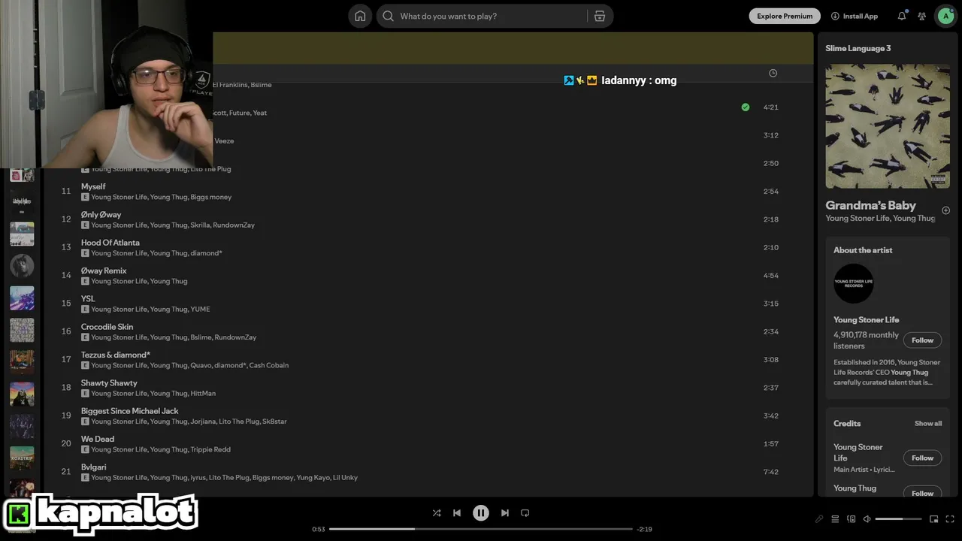962x541 pixels.
Task: Click the Explore Premium button
Action: pos(785,16)
